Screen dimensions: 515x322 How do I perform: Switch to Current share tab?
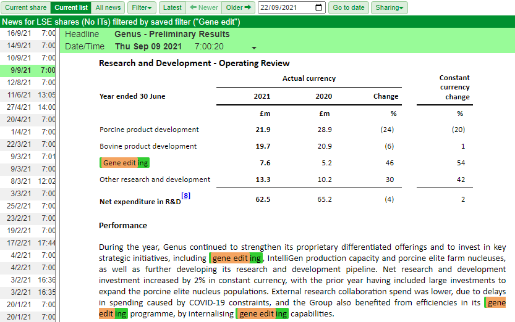point(25,7)
